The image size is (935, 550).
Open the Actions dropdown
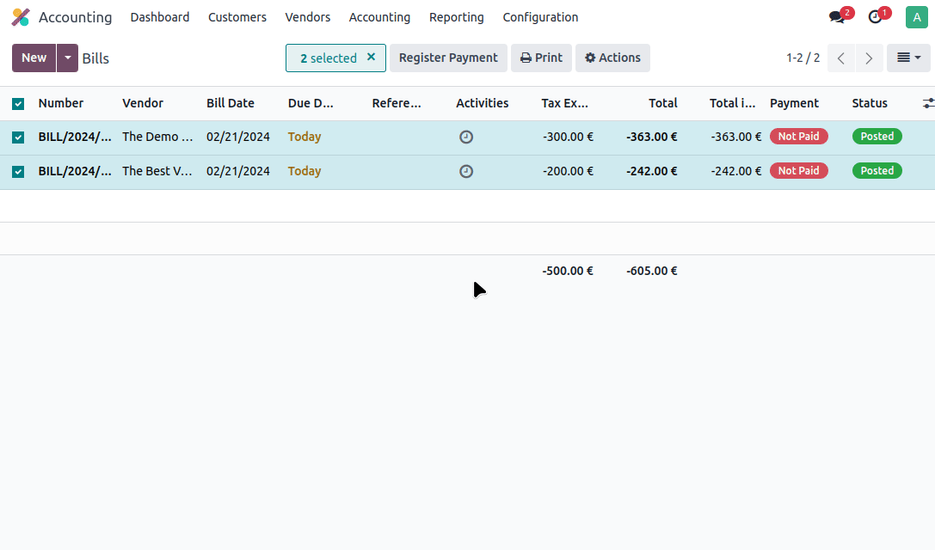[612, 58]
